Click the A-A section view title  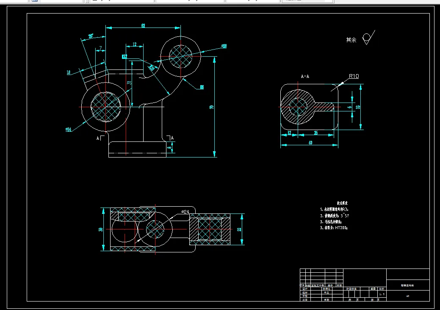tap(305, 76)
